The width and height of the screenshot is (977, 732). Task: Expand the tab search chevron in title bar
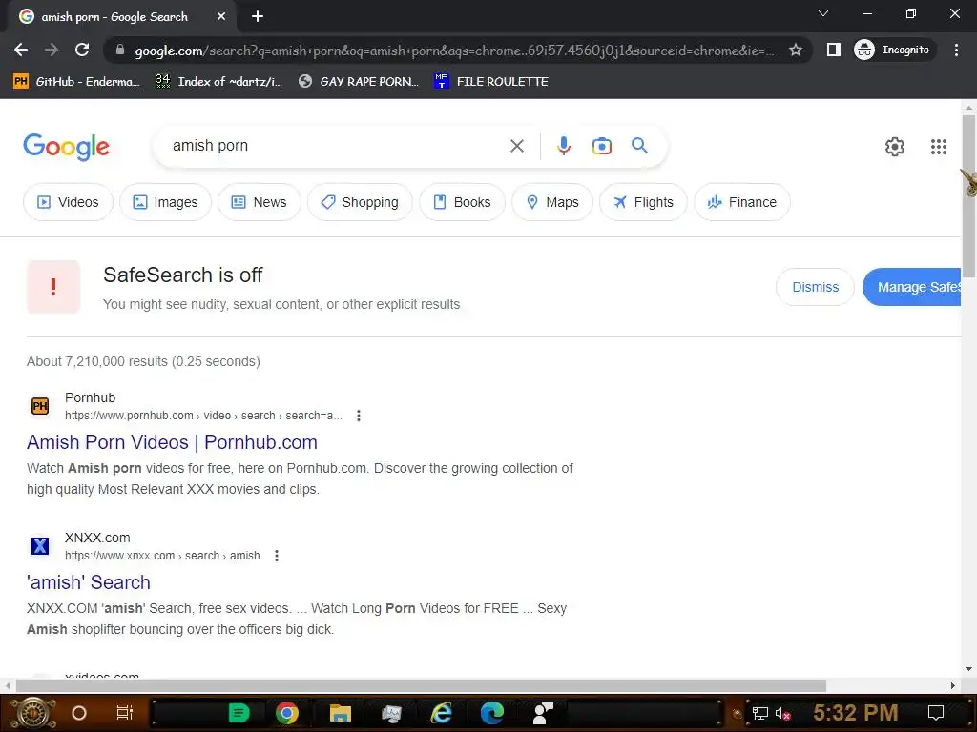click(x=823, y=13)
